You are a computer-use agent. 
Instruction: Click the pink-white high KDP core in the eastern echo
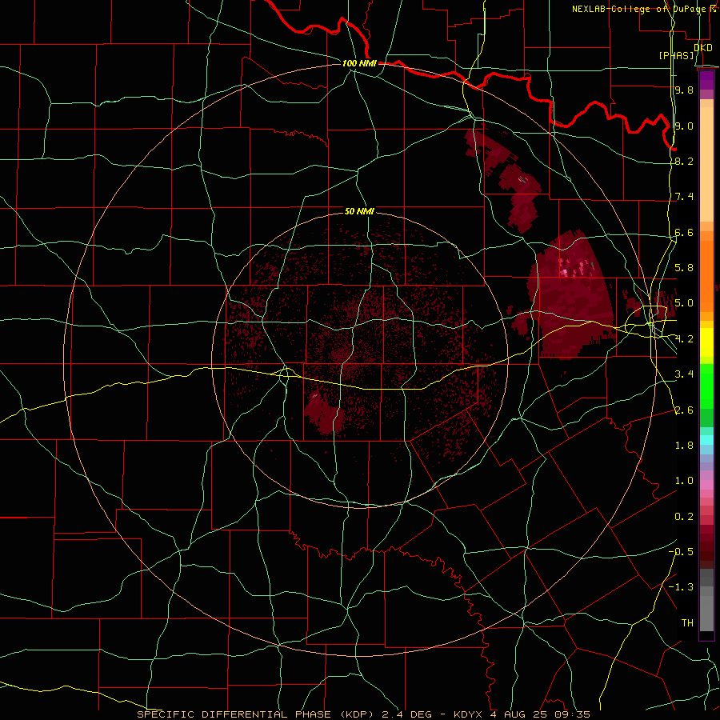pos(564,272)
